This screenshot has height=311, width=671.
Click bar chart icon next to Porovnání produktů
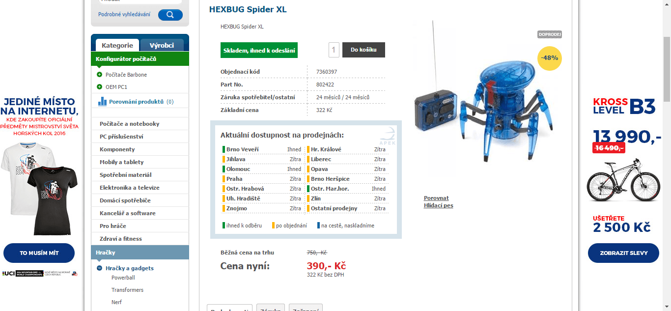(103, 102)
